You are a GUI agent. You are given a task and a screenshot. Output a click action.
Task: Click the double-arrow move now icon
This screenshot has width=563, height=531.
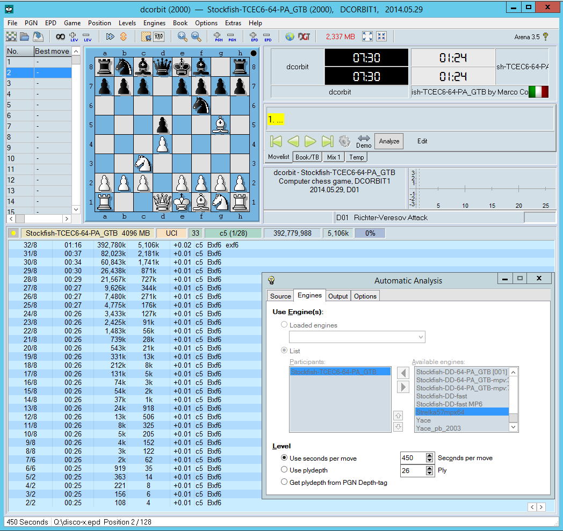[x=110, y=37]
